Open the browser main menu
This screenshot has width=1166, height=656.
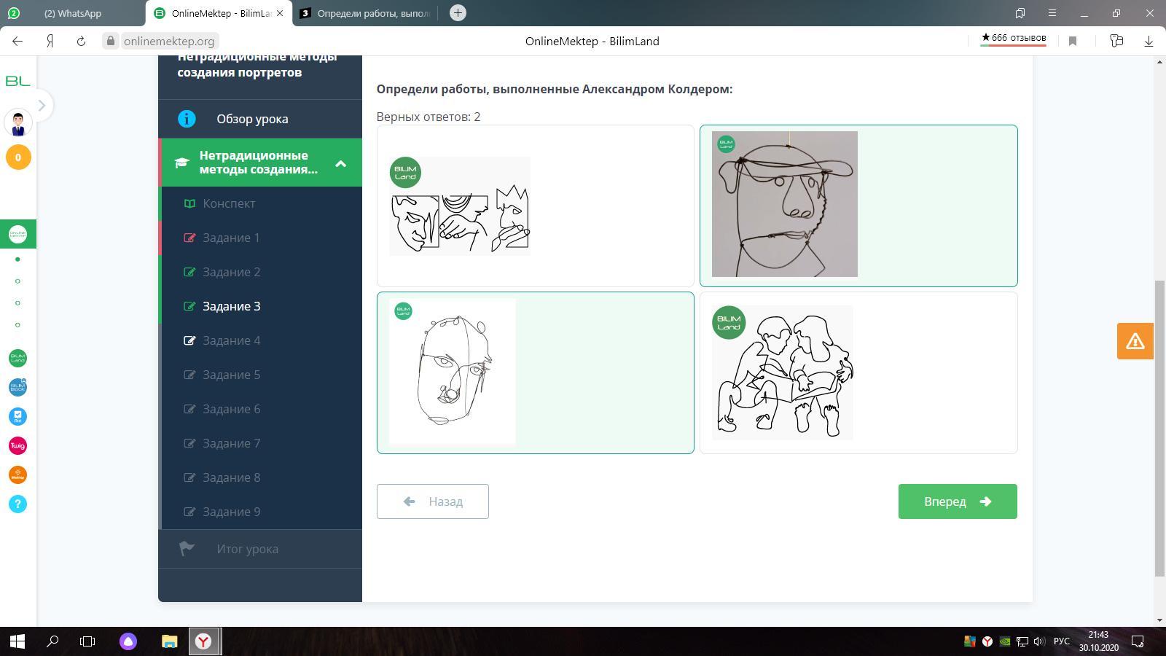[x=1052, y=13]
